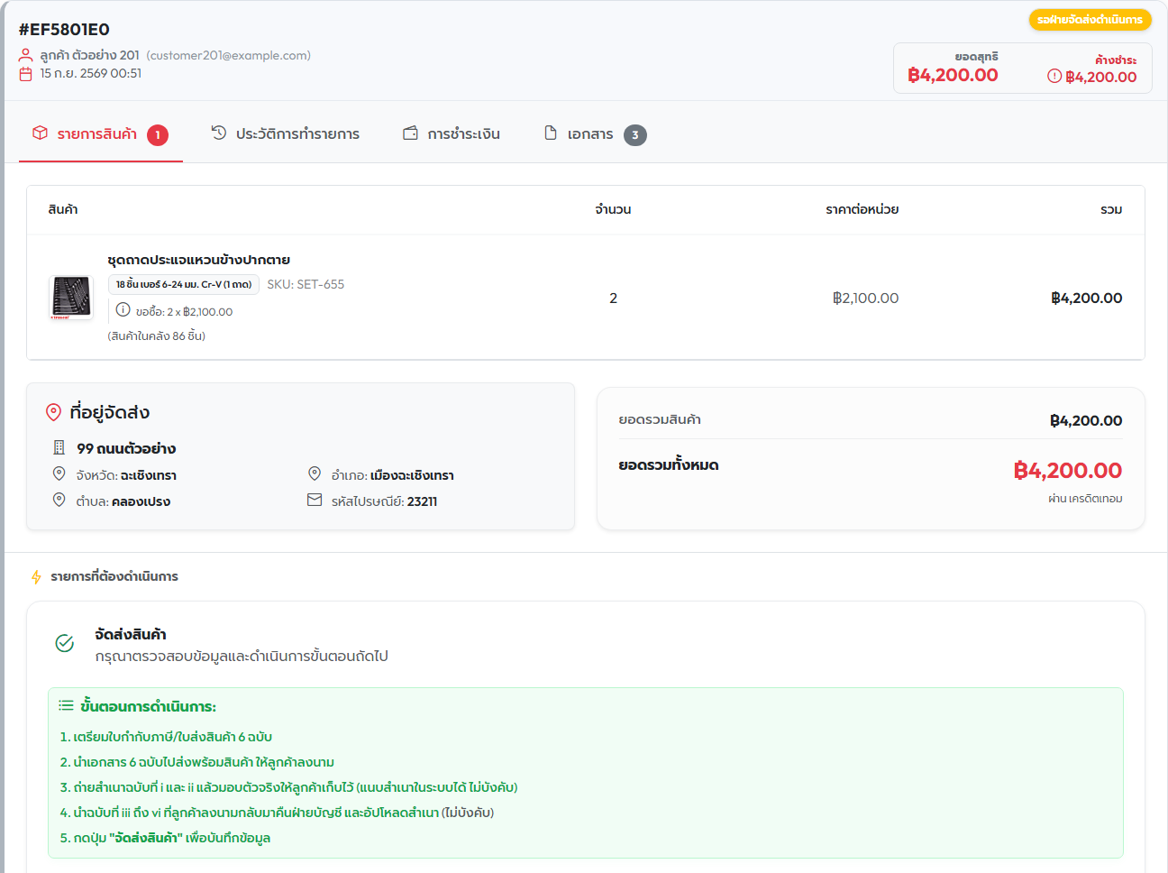Viewport: 1168px width, 873px height.
Task: Click the map pin icon beside ที่อยู่จัดส่ง
Action: point(54,413)
